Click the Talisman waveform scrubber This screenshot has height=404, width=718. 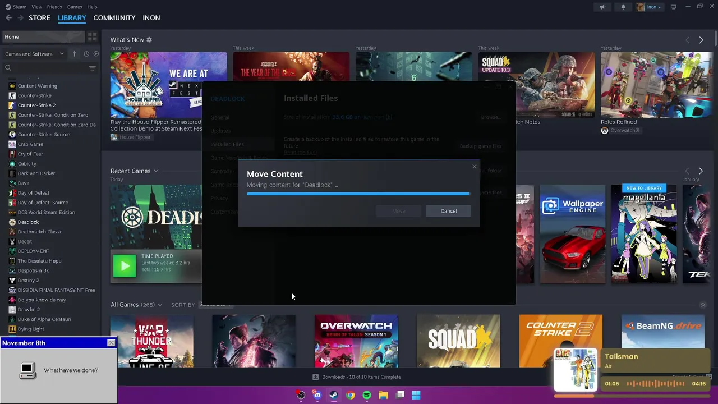click(656, 384)
